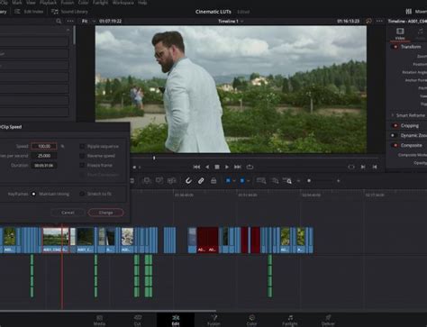The image size is (427, 327).
Task: Open the View menu
Action: [31, 3]
